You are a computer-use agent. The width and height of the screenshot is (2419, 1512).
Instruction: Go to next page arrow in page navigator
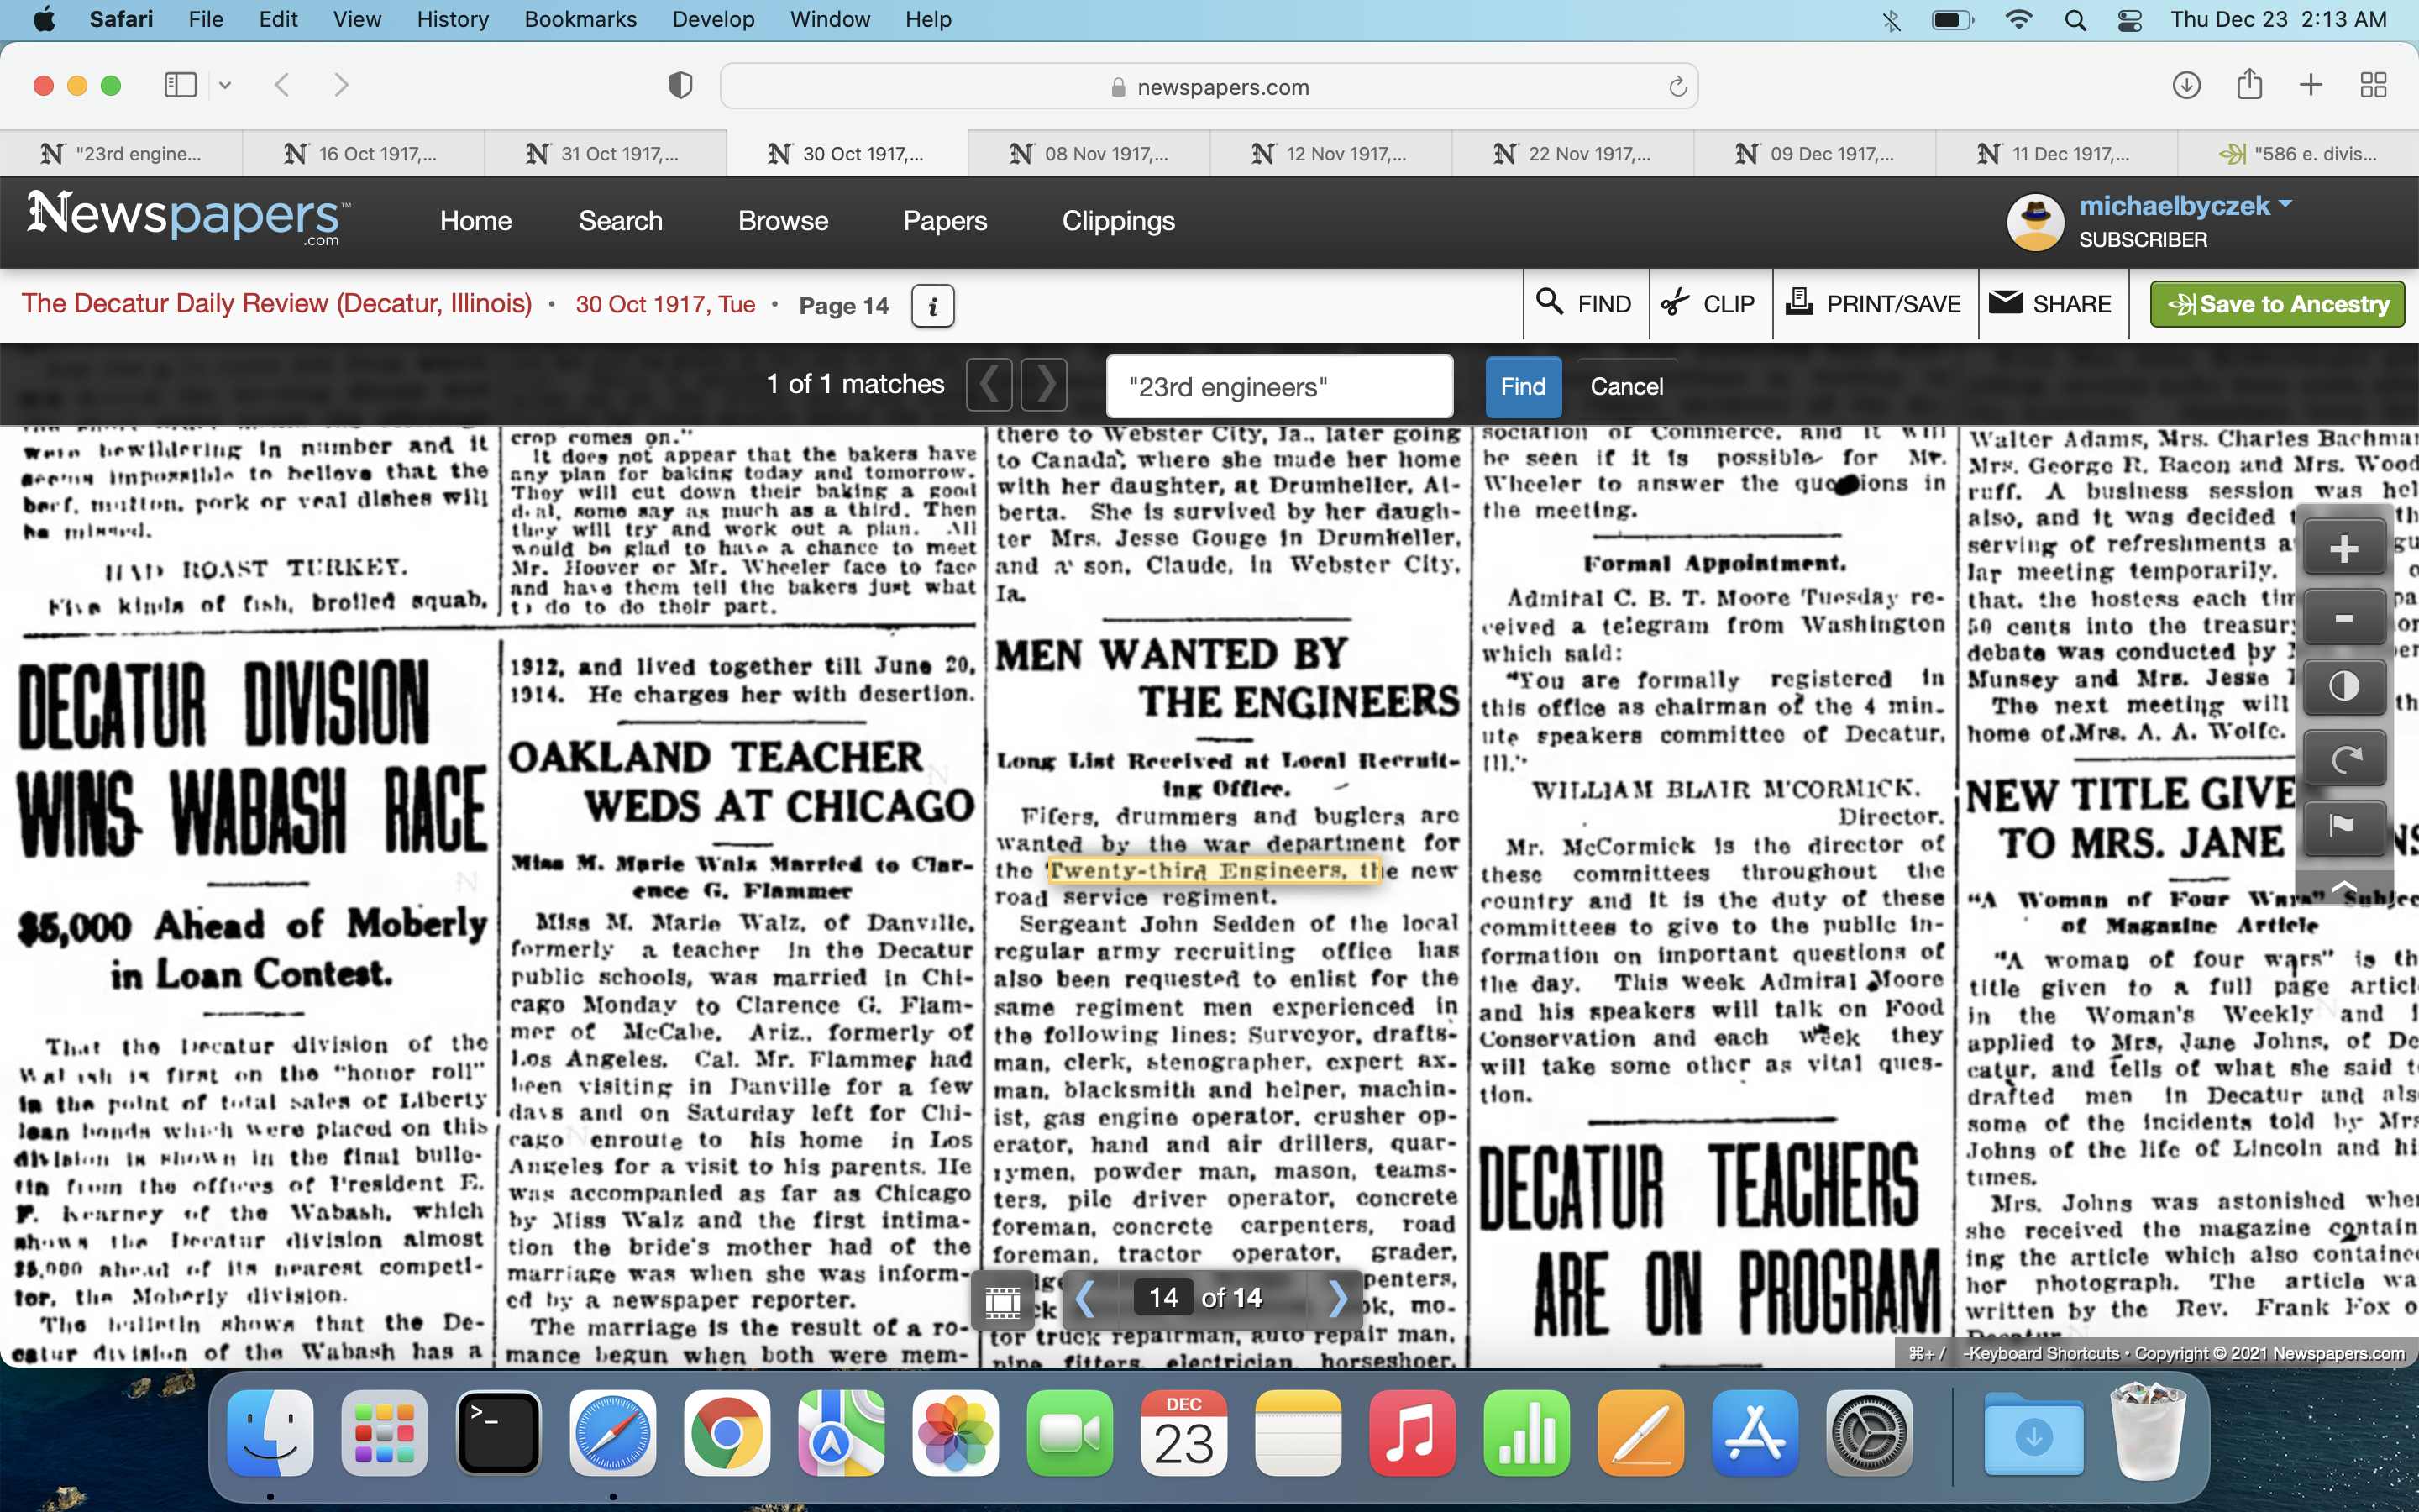pyautogui.click(x=1337, y=1299)
